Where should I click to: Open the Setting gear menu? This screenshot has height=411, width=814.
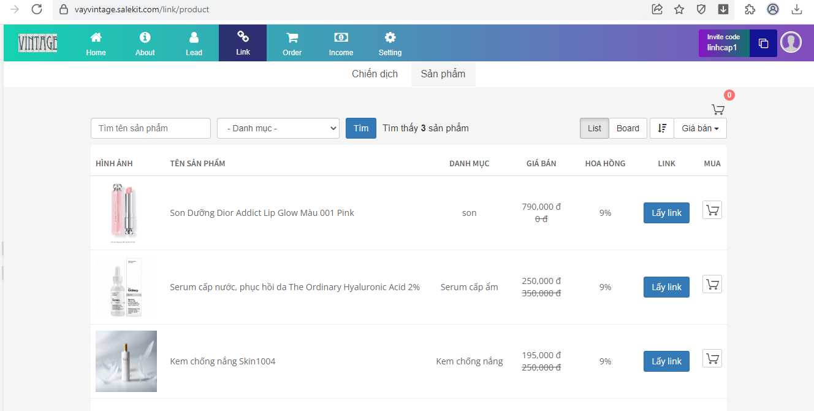[x=390, y=44]
